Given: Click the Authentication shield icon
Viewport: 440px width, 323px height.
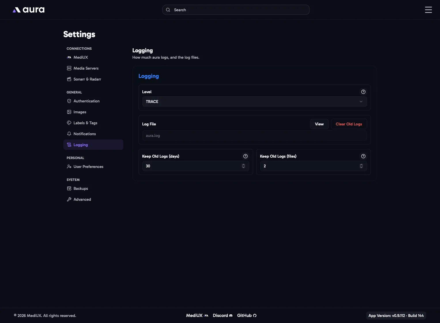Looking at the screenshot, I should (69, 101).
